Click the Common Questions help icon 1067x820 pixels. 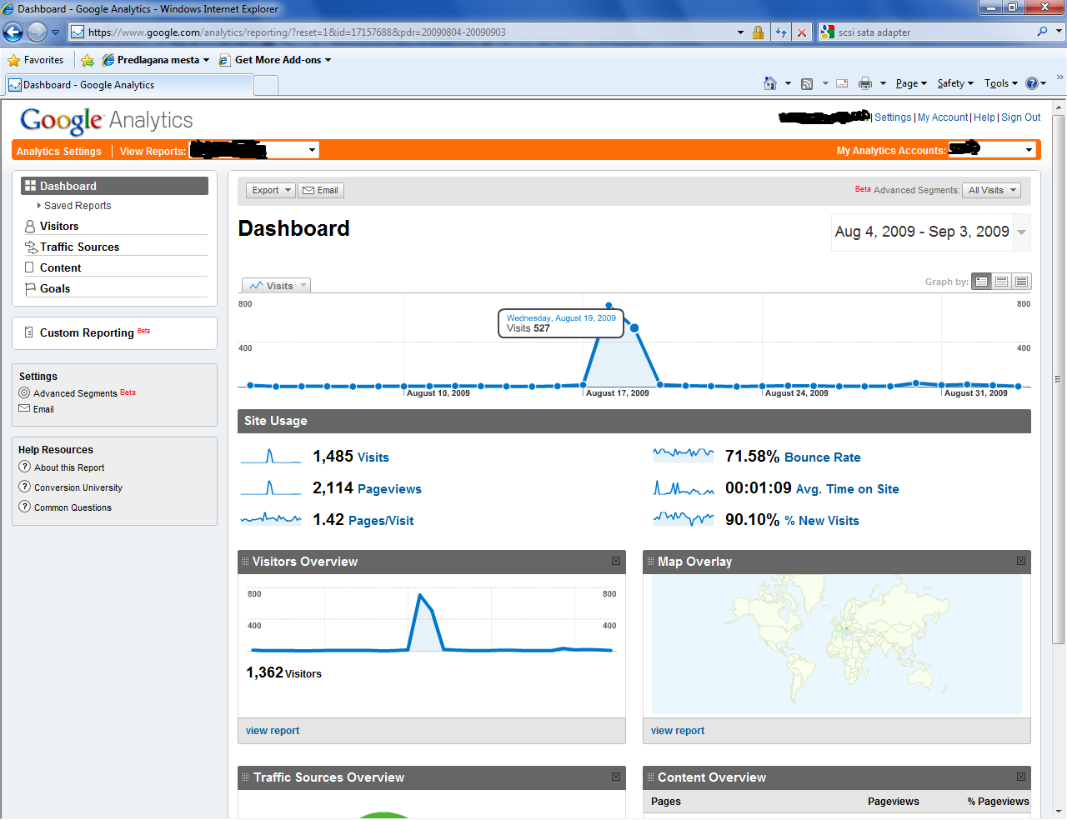pyautogui.click(x=25, y=507)
